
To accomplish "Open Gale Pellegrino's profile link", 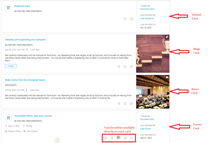I will [147, 19].
